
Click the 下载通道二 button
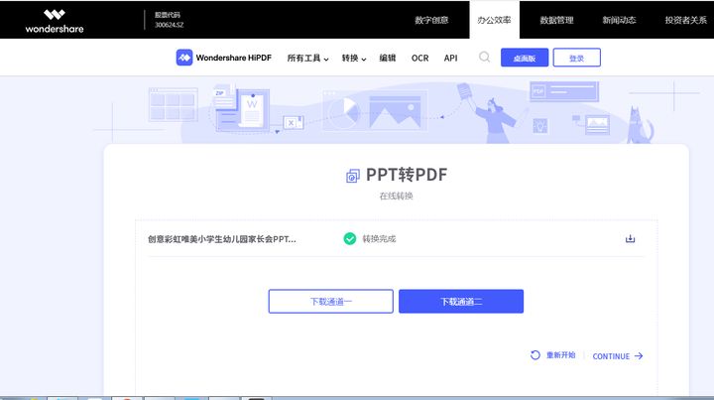coord(460,302)
